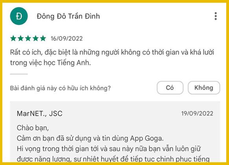Select the fourth green rating star
The image size is (229, 165).
click(35, 38)
